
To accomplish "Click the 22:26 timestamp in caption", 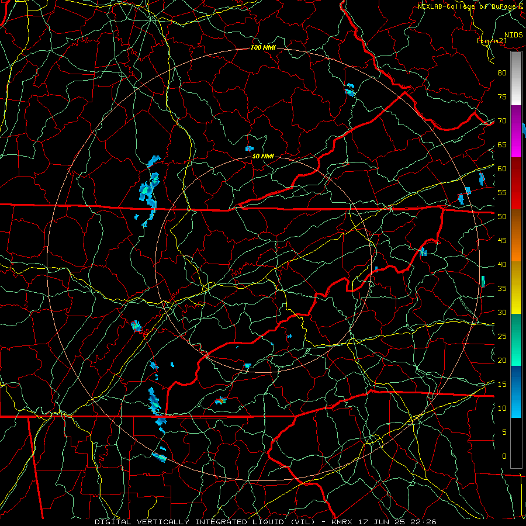I will click(424, 522).
